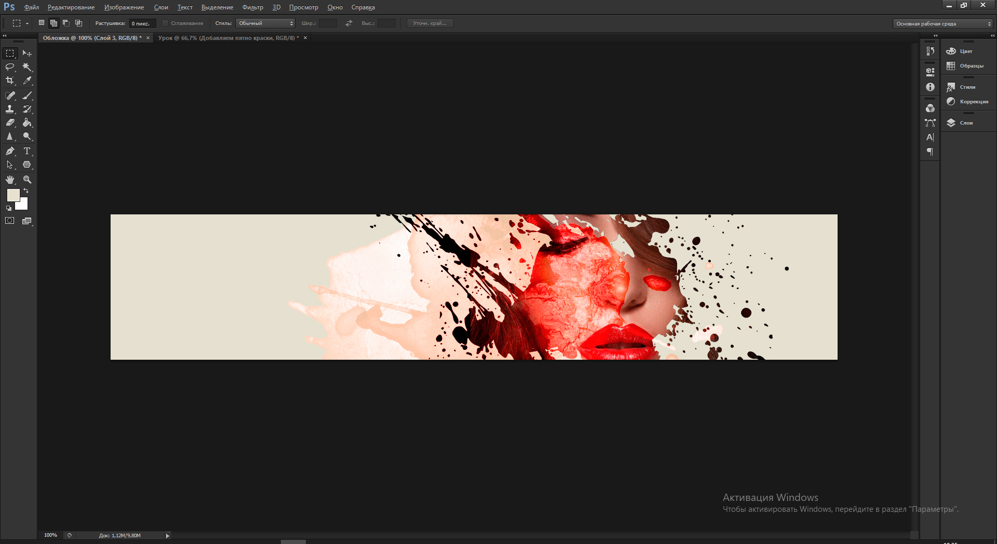Open the Channels panel icon

click(x=930, y=108)
